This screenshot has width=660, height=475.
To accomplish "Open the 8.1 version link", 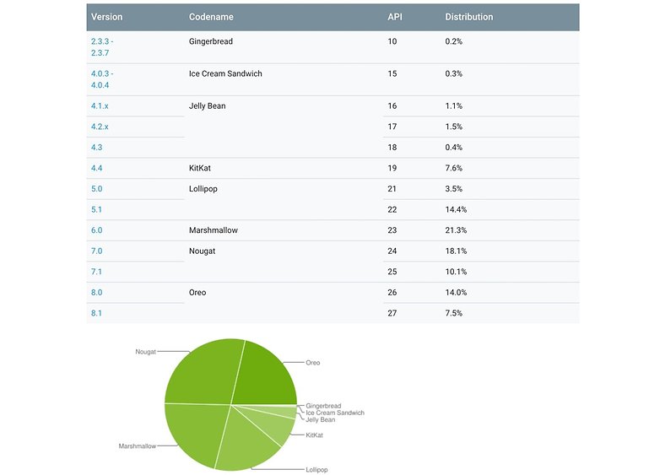I will click(x=96, y=313).
